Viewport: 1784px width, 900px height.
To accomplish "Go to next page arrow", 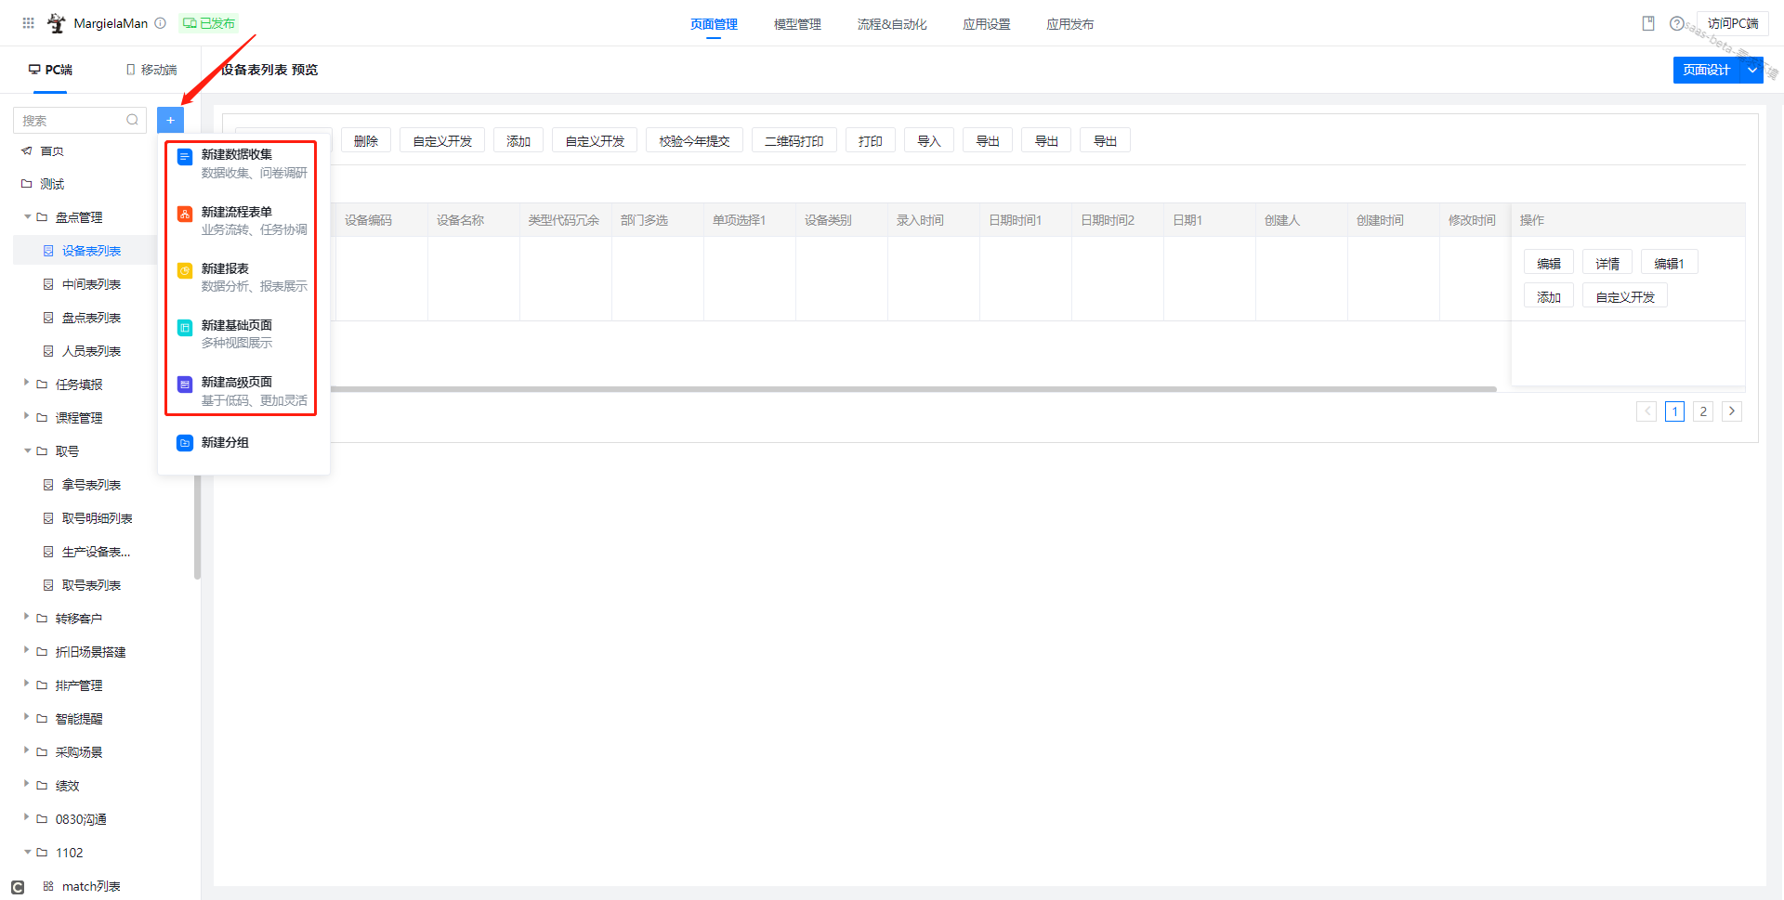I will pos(1732,411).
